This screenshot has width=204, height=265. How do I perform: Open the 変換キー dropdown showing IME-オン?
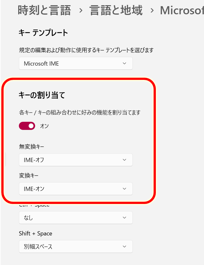[75, 189]
